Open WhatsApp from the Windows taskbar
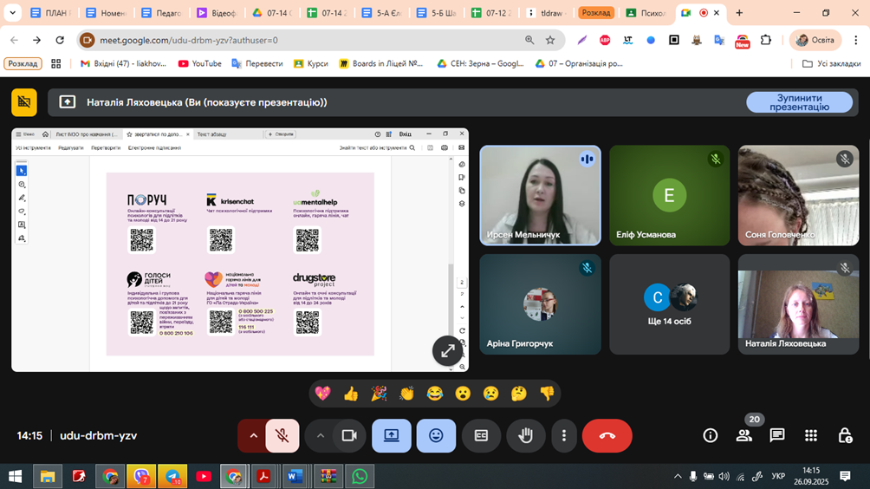870x489 pixels. (360, 476)
